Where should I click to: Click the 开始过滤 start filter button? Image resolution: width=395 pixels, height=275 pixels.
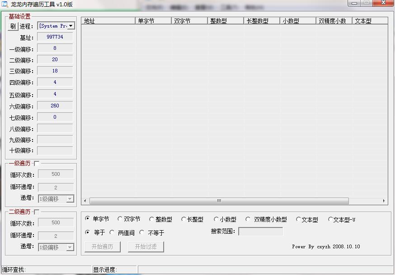tap(146, 246)
